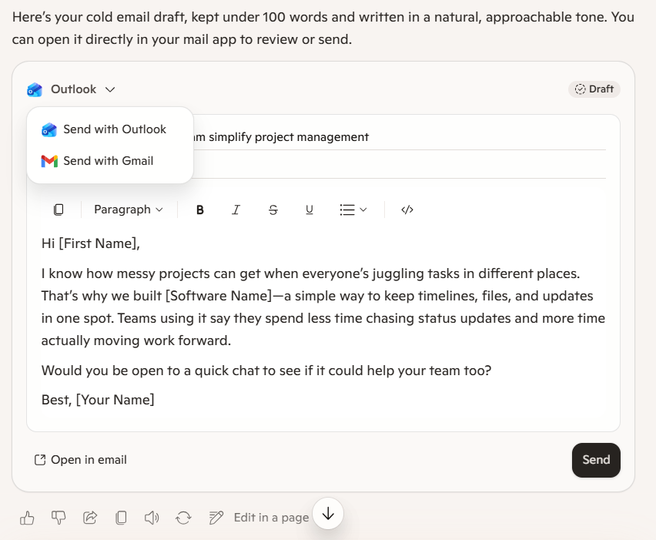The width and height of the screenshot is (656, 540).
Task: Toggle underline formatting
Action: [310, 210]
